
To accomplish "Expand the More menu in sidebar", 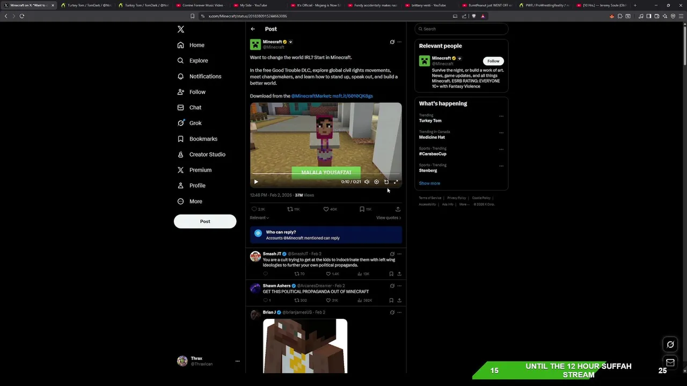I will click(x=190, y=202).
